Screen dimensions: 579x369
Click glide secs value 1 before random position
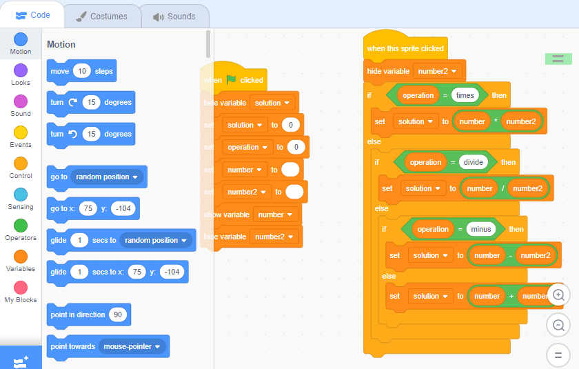pos(79,241)
